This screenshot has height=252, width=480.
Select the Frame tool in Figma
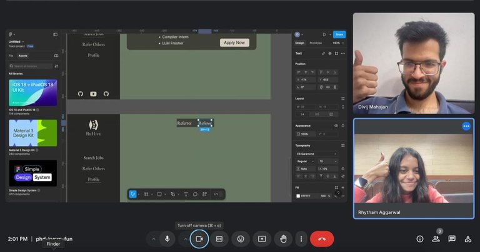coord(146,194)
